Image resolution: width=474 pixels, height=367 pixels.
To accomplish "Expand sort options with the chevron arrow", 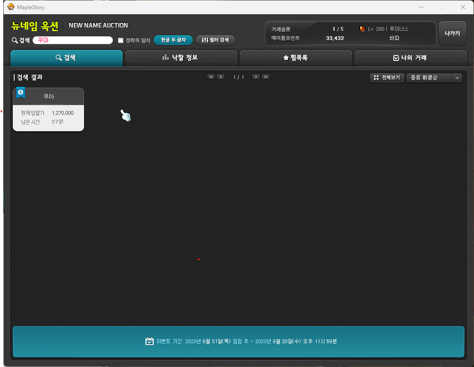I will pos(457,78).
